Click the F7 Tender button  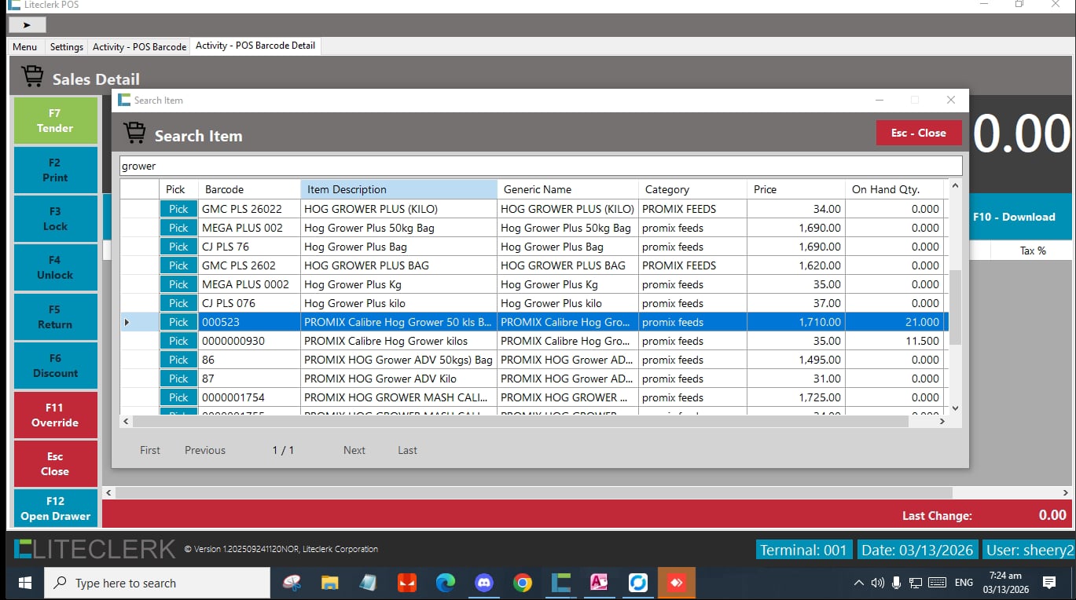(x=55, y=120)
